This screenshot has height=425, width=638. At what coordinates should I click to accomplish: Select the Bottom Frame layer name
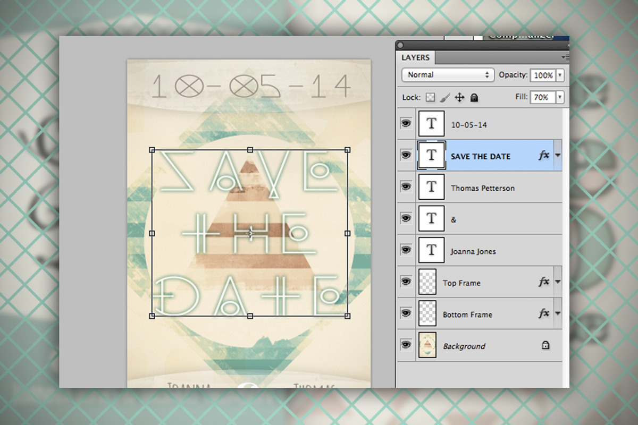pyautogui.click(x=467, y=314)
